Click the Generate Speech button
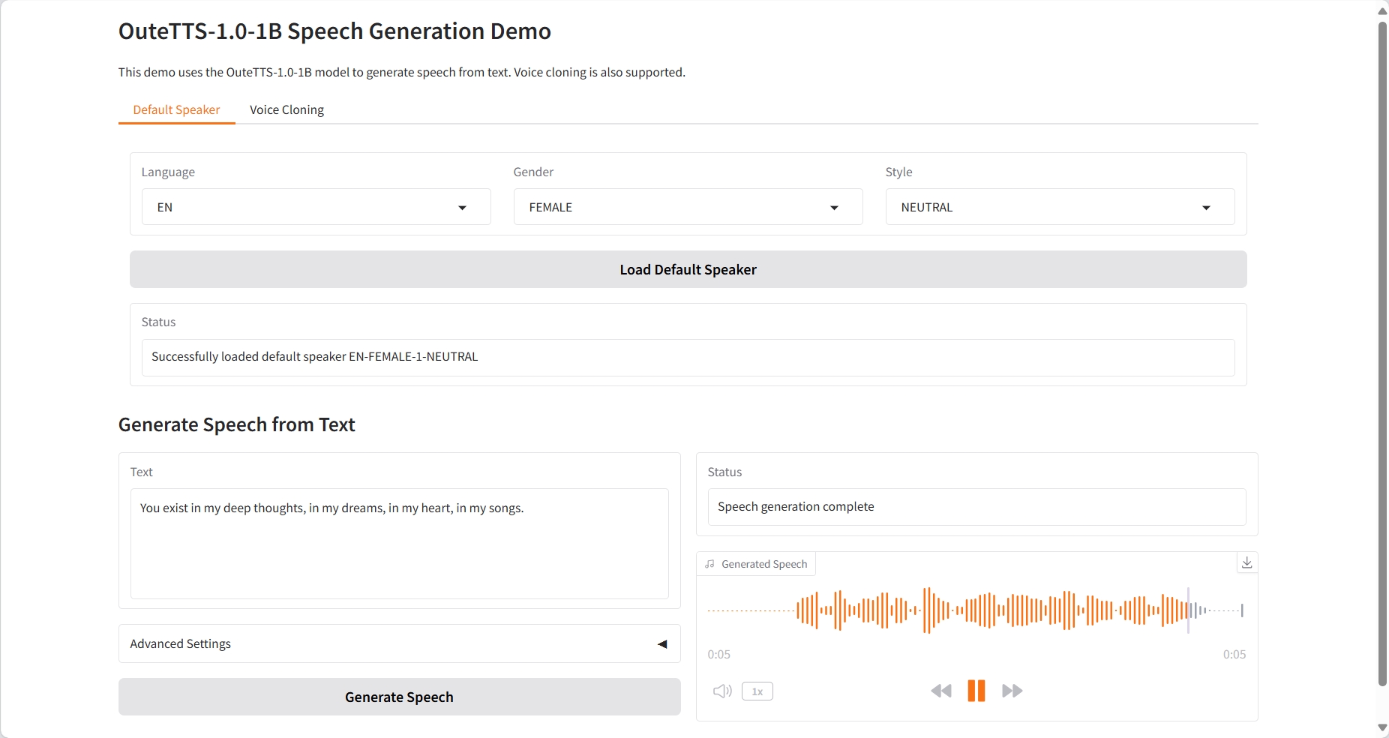The width and height of the screenshot is (1389, 738). (399, 697)
